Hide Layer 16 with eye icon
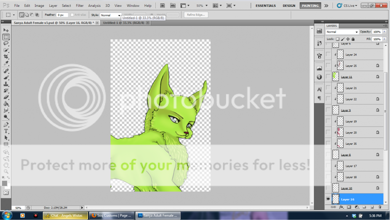Viewport: 390px width, 220px height. coord(328,199)
